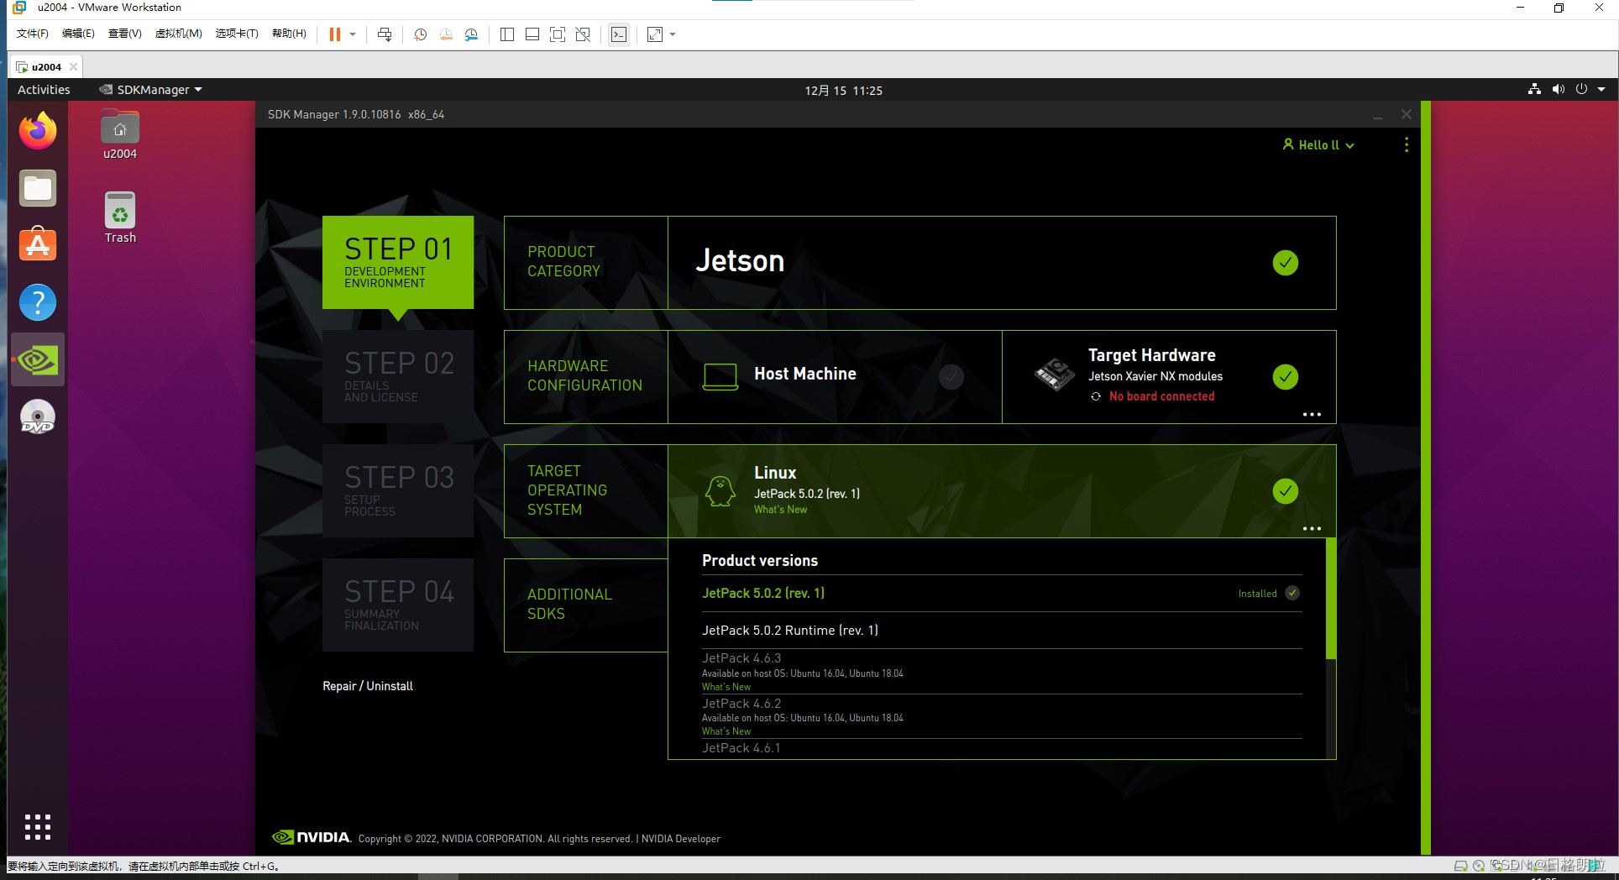Take a VMware snapshot with the clock icon
1619x880 pixels.
click(x=421, y=34)
